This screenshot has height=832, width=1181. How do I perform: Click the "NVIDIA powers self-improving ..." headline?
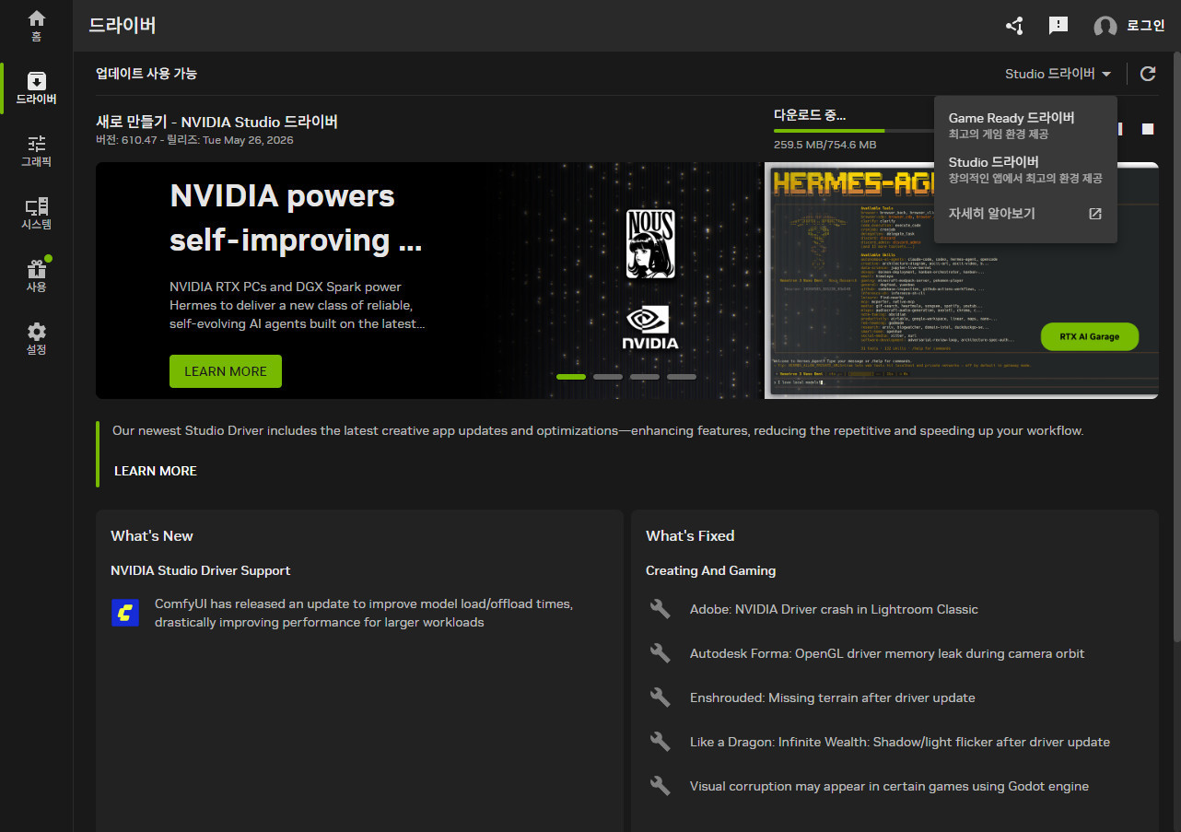[296, 218]
